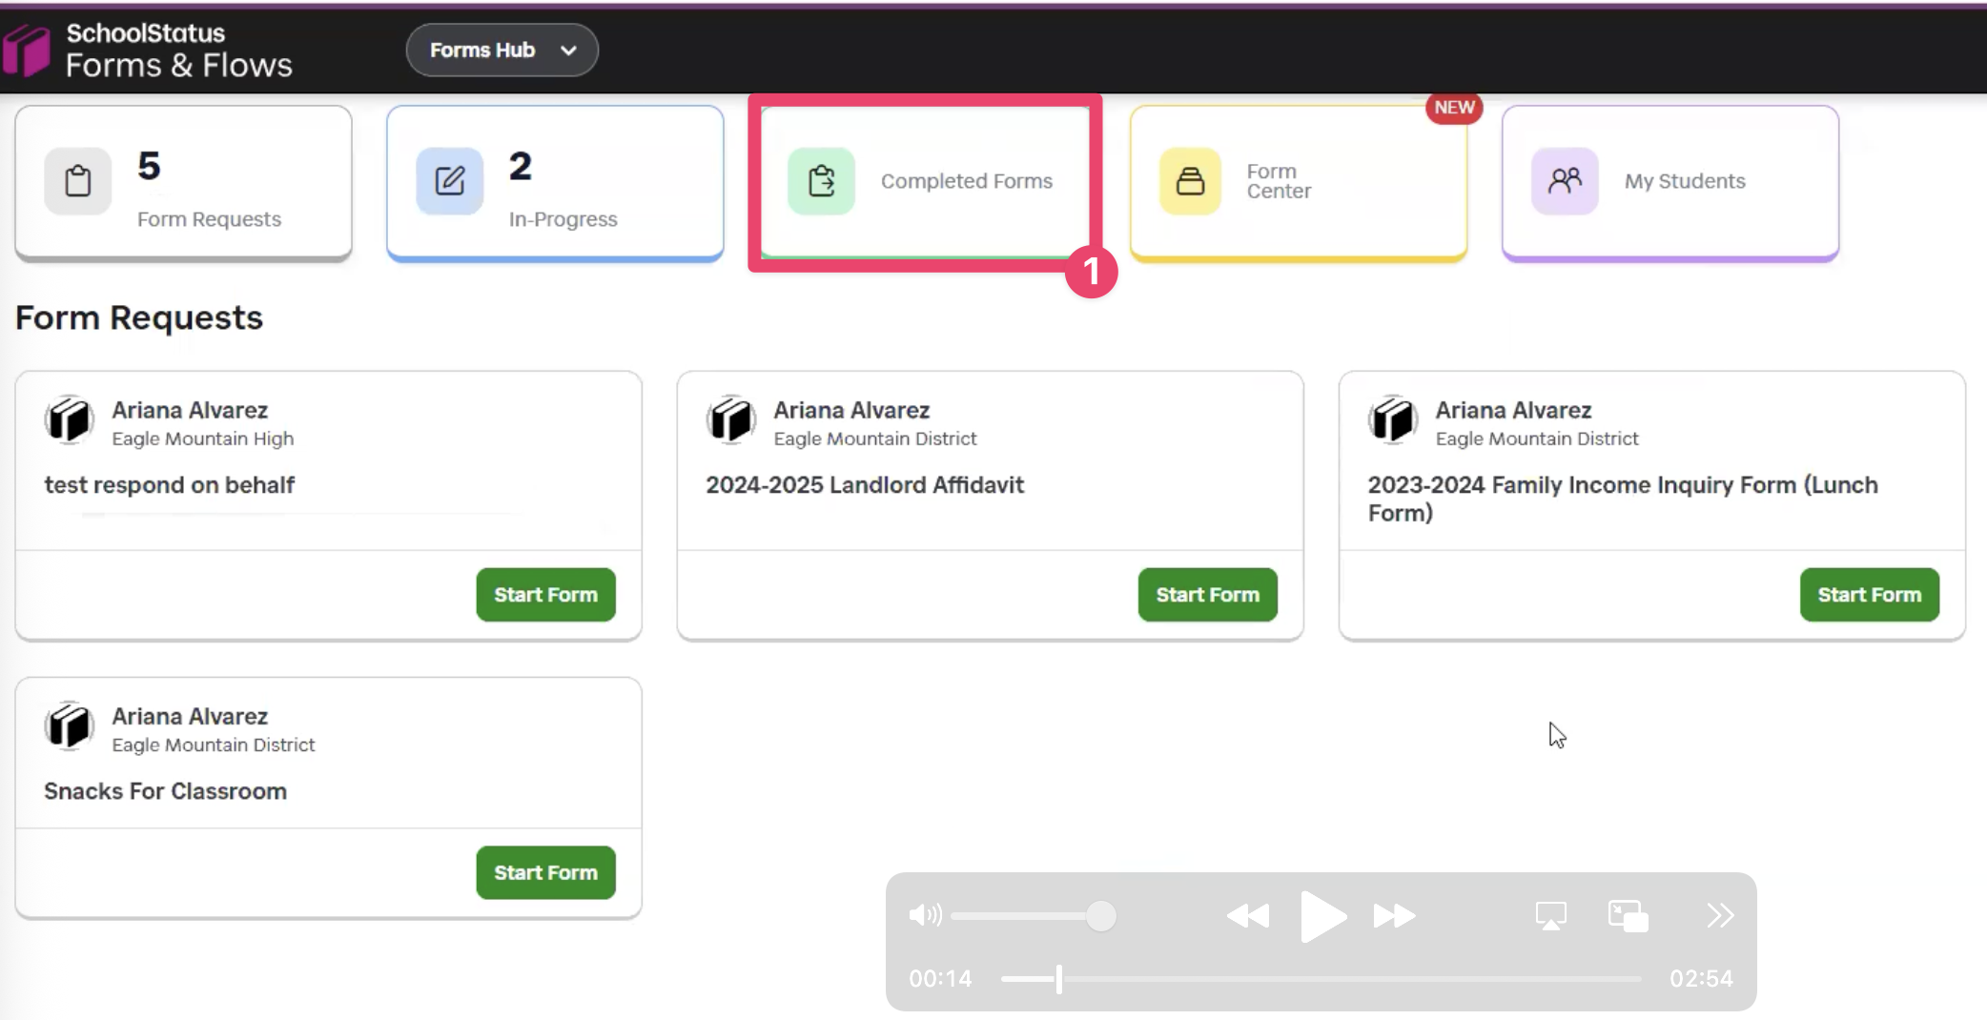Viewport: 1987px width, 1020px height.
Task: Click the pencil edit icon on In-Progress card
Action: pyautogui.click(x=449, y=181)
